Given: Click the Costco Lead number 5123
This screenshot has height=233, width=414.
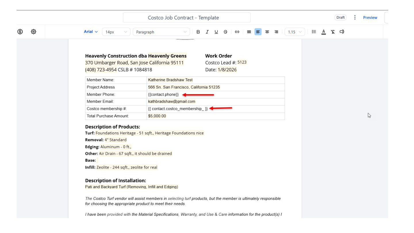Looking at the screenshot, I should point(242,62).
